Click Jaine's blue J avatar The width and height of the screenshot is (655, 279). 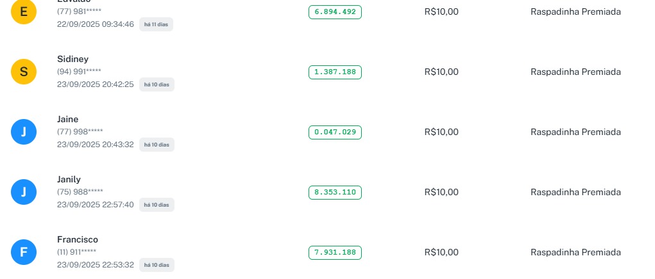tap(24, 132)
